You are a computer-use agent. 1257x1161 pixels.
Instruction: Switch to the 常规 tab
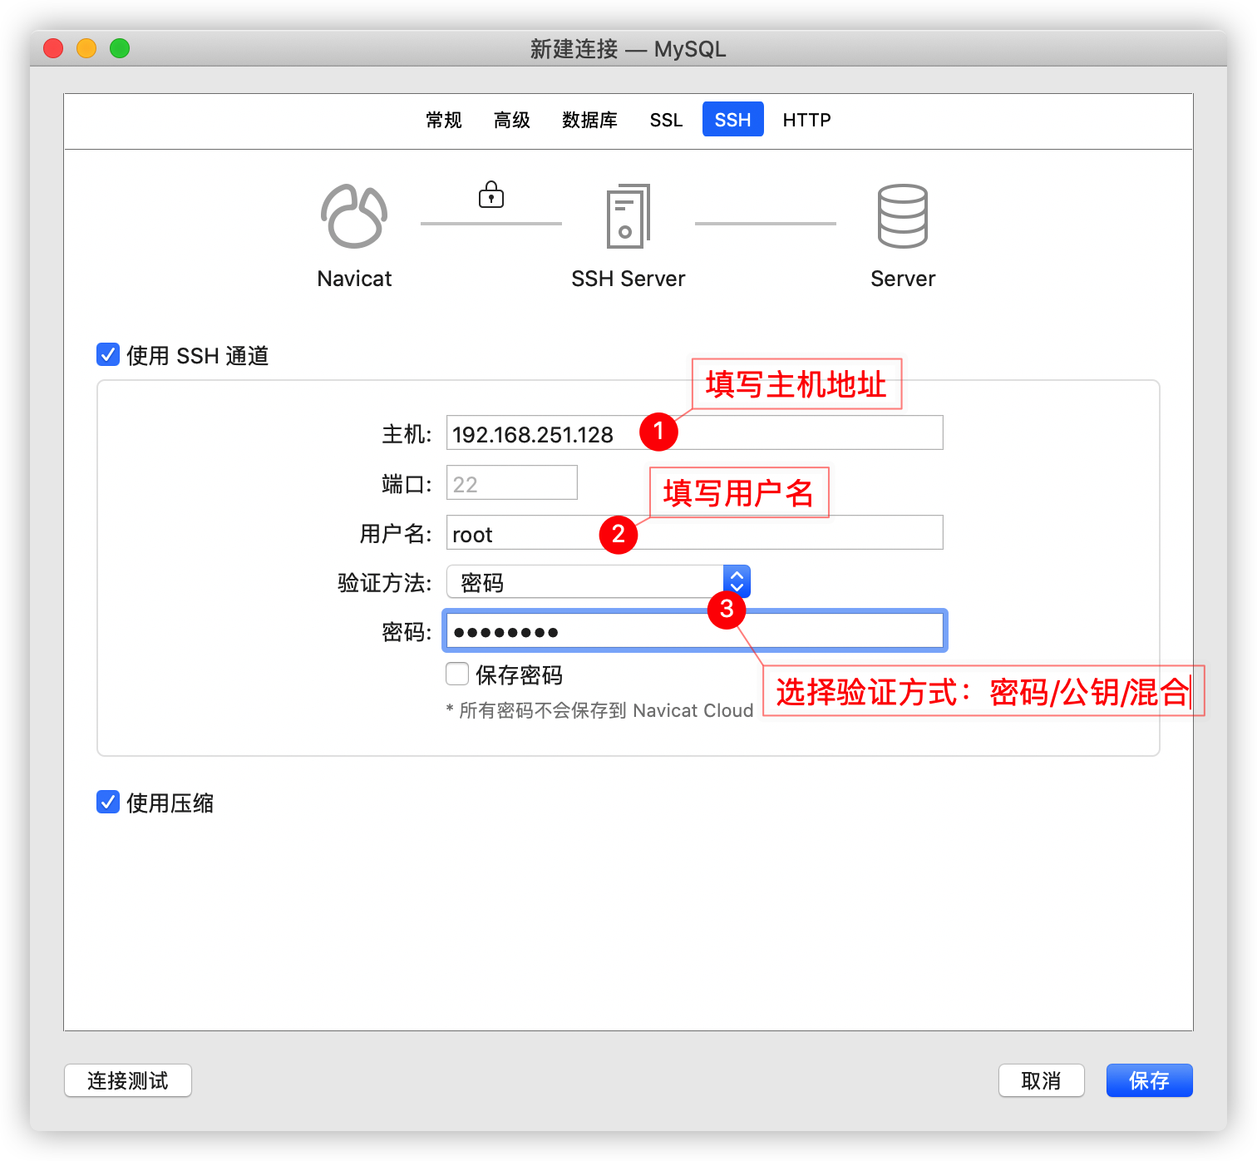(444, 120)
